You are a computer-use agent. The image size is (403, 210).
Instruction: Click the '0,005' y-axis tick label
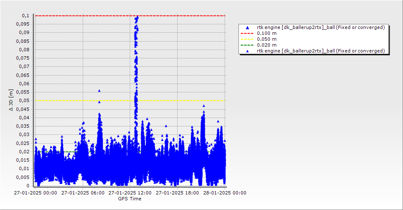[23, 177]
